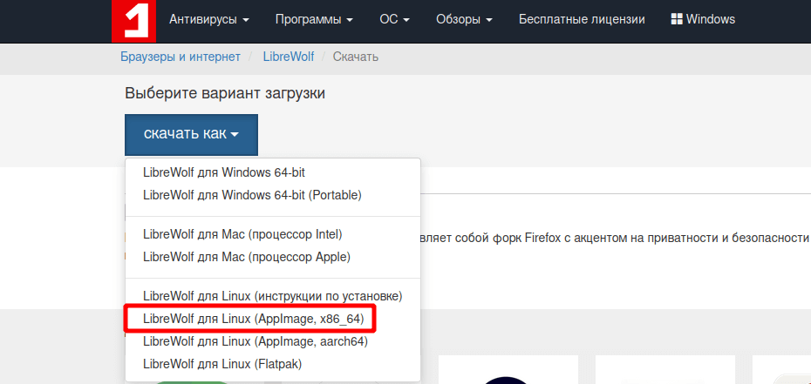Choose LibreWolf Linux AppImage aarch64

coord(255,341)
